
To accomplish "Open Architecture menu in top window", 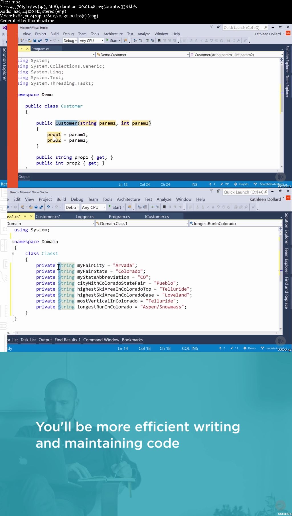I will click(x=113, y=34).
